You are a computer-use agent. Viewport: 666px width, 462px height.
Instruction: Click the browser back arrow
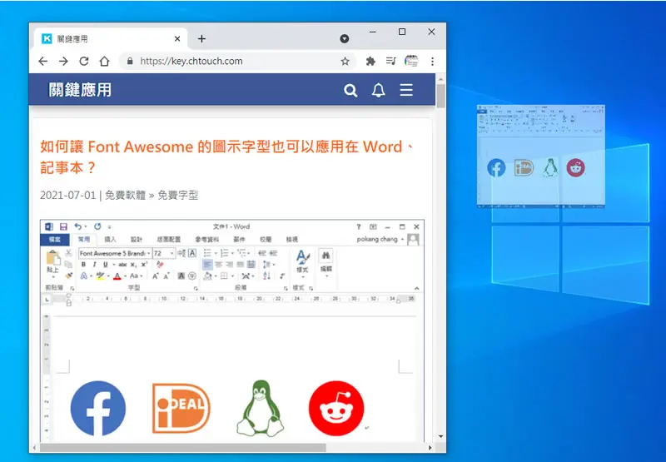[43, 61]
